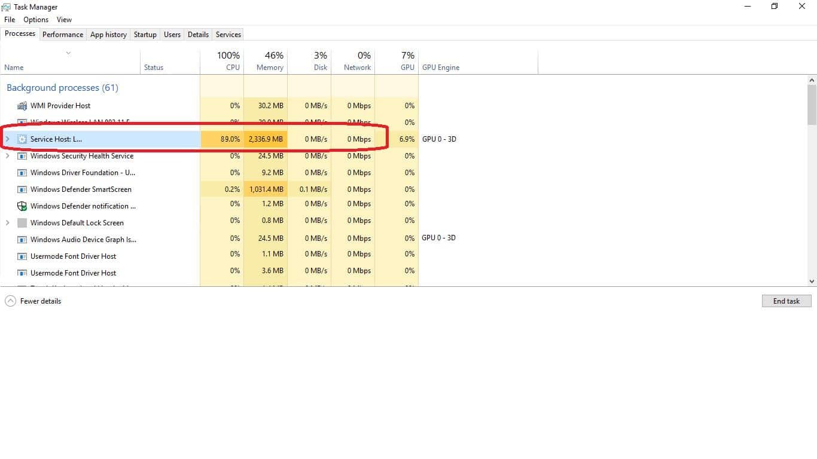Viewport: 817px width, 459px height.
Task: Sort by the GPU column header
Action: click(x=397, y=61)
